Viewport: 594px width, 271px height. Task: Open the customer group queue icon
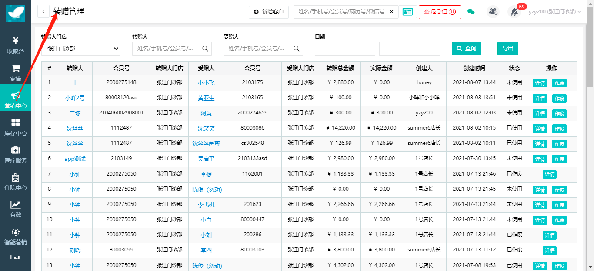[x=493, y=12]
